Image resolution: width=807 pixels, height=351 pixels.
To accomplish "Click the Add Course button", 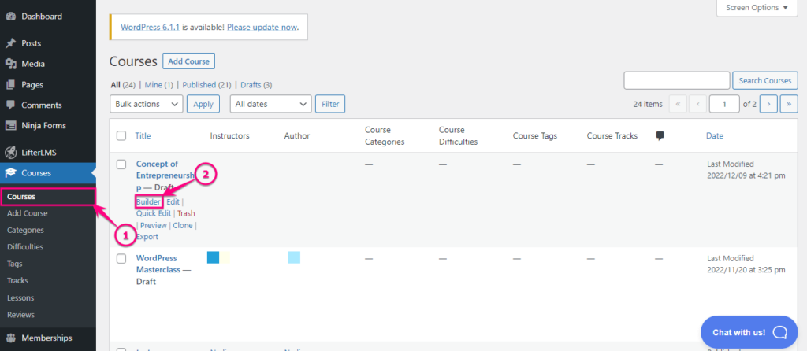I will click(x=189, y=61).
